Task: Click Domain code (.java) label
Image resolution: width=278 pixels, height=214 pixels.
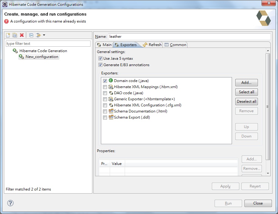Action: [x=131, y=81]
